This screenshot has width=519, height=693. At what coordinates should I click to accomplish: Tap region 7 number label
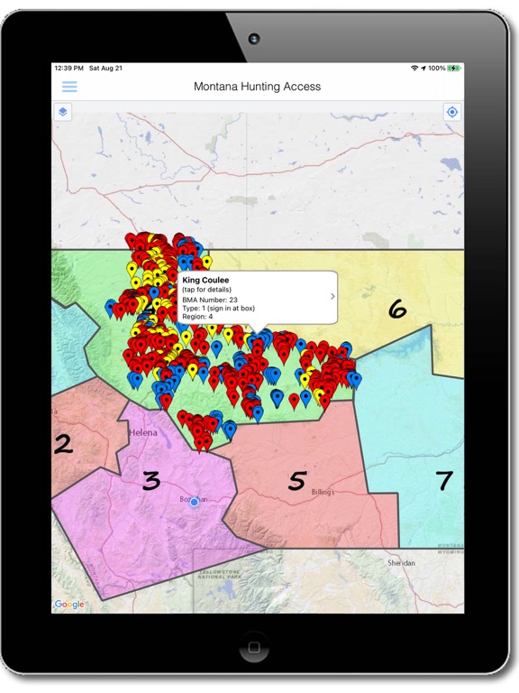coord(444,480)
